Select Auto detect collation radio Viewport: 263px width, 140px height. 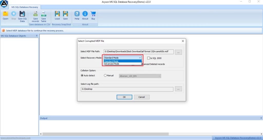82,76
